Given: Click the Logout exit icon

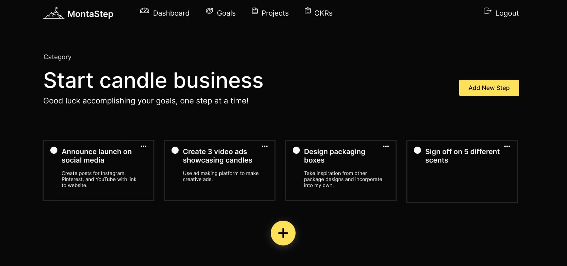Looking at the screenshot, I should (487, 11).
